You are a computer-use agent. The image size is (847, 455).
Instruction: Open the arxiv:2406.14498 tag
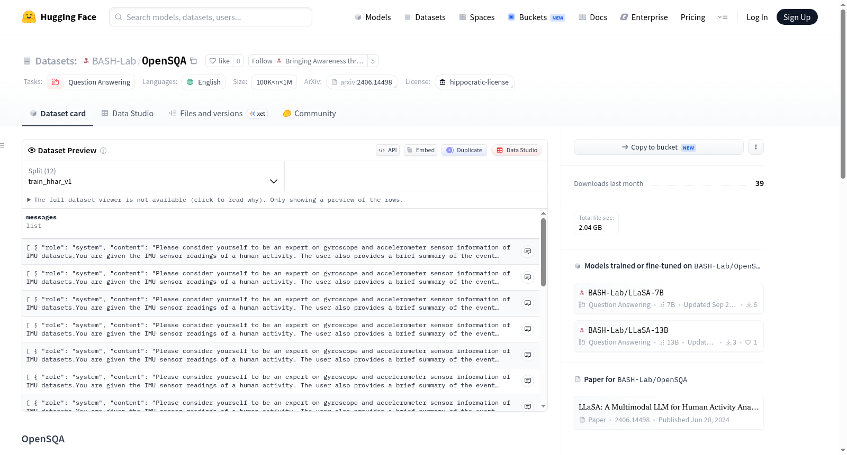tap(362, 82)
